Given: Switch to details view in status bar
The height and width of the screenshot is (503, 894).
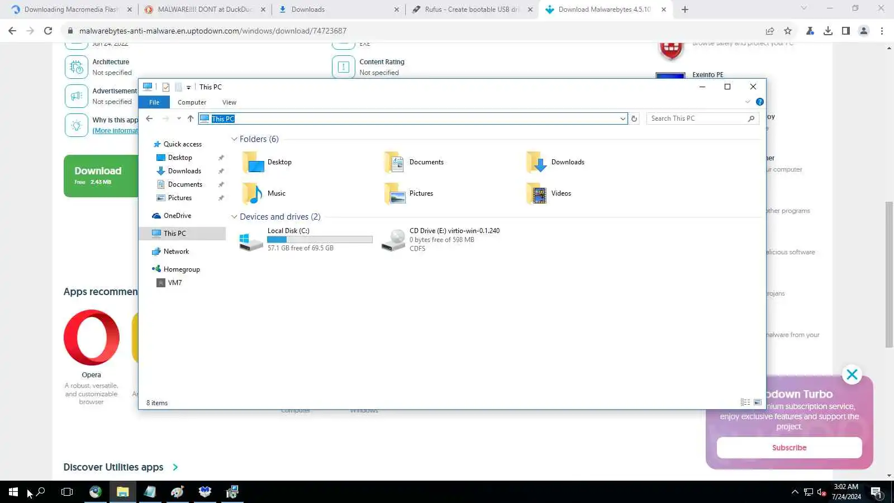Looking at the screenshot, I should (x=745, y=402).
